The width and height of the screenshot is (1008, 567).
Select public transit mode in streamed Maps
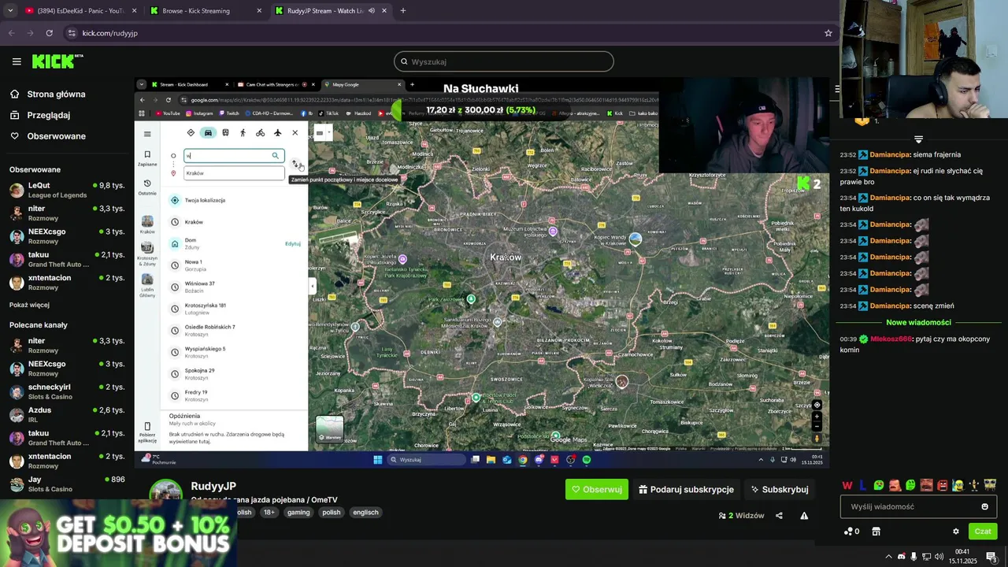[225, 133]
